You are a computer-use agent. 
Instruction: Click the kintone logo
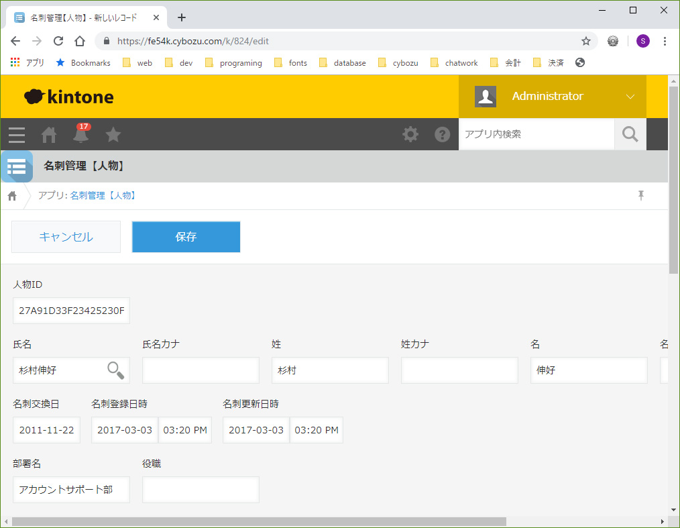[69, 97]
